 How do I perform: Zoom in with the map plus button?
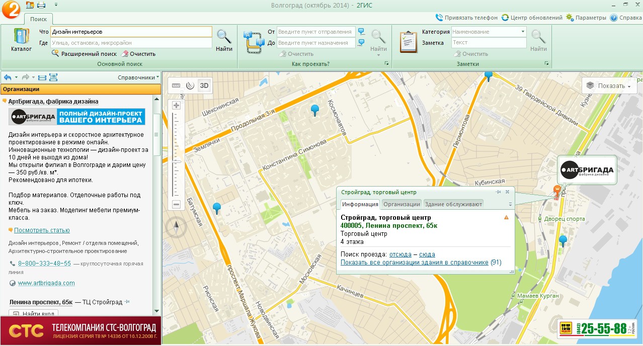[x=176, y=106]
